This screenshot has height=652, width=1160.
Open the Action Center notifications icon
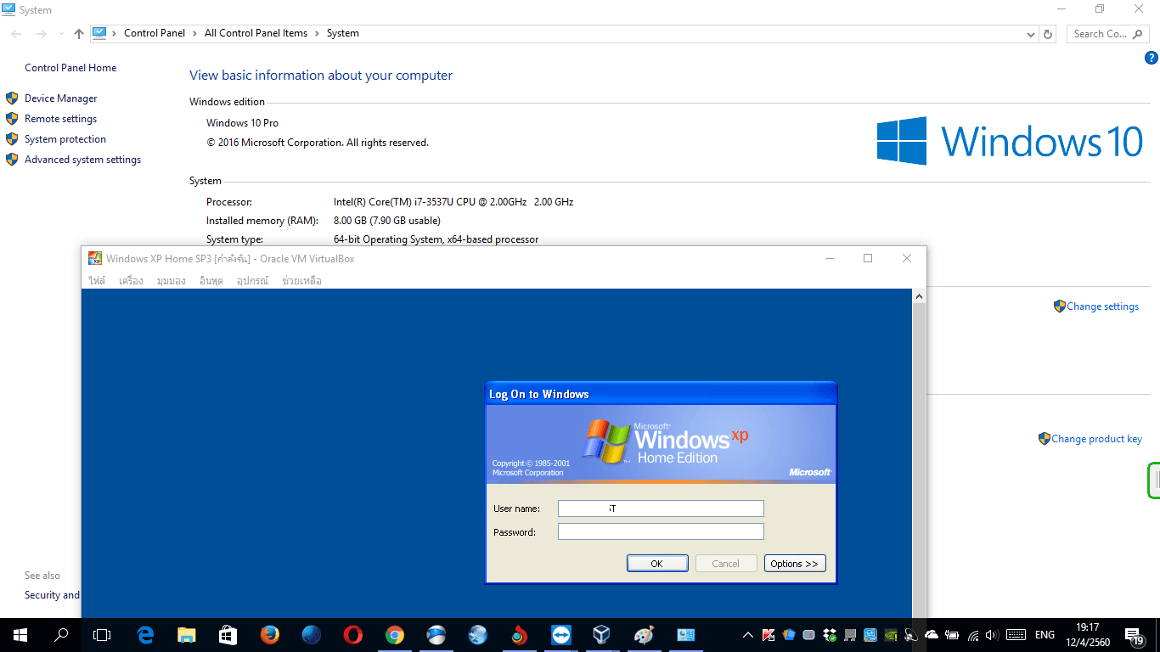click(1135, 635)
